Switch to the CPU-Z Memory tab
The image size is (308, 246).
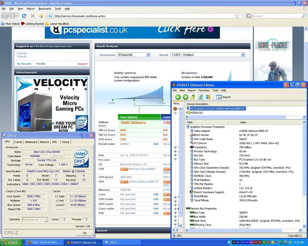click(45, 142)
